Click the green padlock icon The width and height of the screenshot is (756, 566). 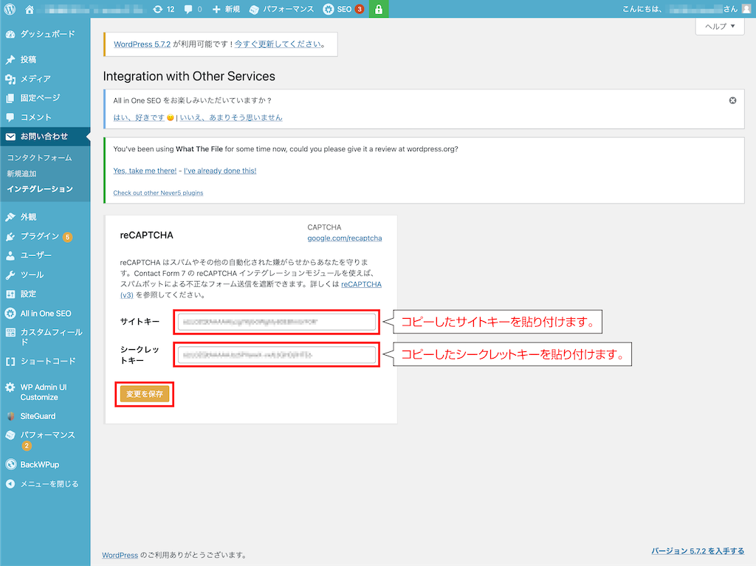pos(379,9)
